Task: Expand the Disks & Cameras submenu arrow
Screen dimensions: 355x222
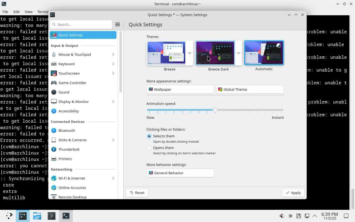Action: [113, 140]
